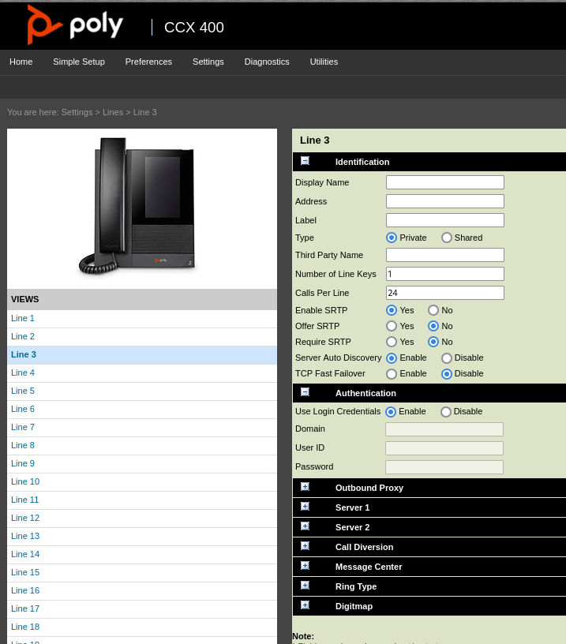Click the Label input field
The image size is (566, 644).
coord(445,220)
